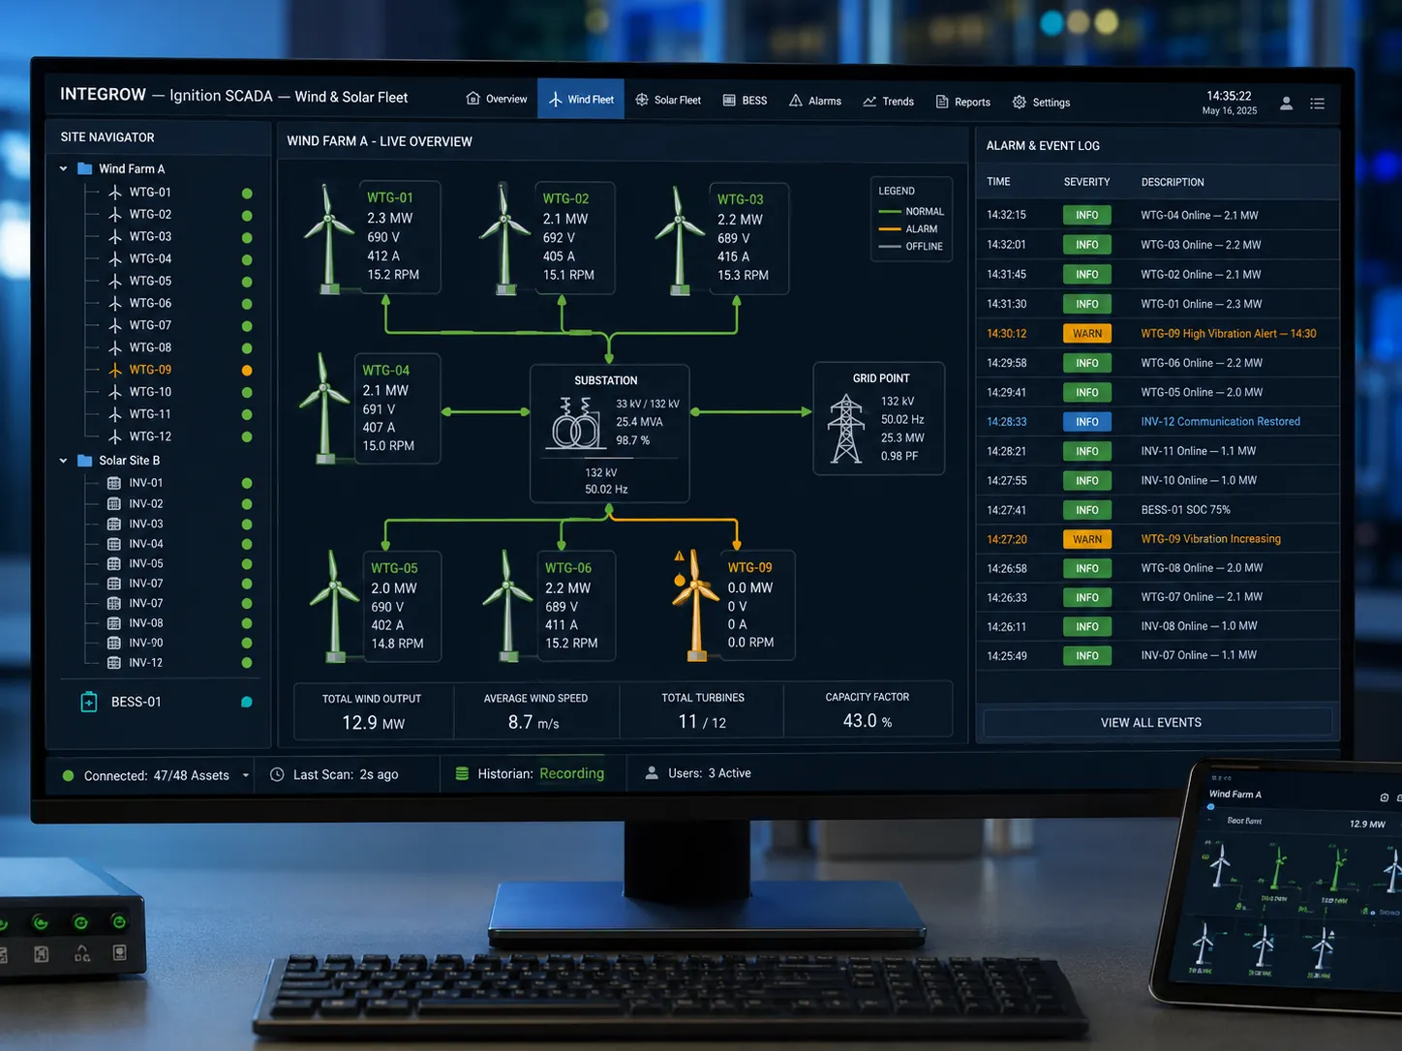Click the WTG-04 turbine graphic
Image resolution: width=1402 pixels, height=1051 pixels.
(324, 407)
